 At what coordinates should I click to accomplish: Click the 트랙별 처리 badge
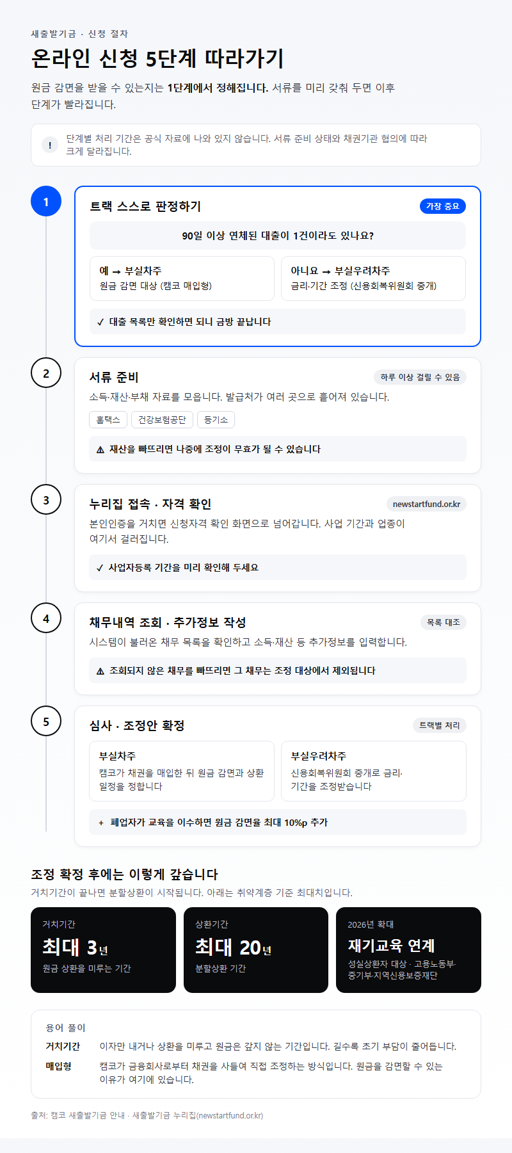click(440, 725)
